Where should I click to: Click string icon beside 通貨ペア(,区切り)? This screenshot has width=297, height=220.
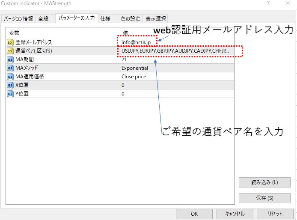(10, 51)
